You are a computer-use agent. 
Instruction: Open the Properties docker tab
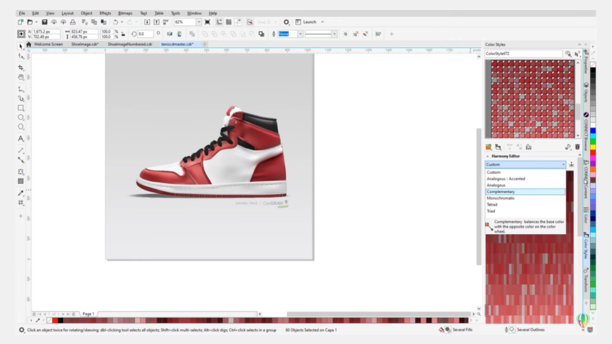tap(586, 62)
